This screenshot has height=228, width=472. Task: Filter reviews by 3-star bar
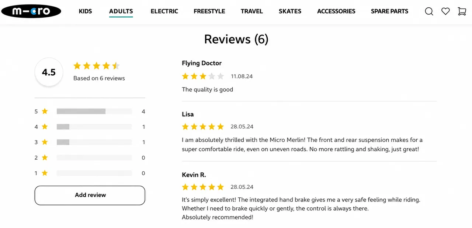94,142
